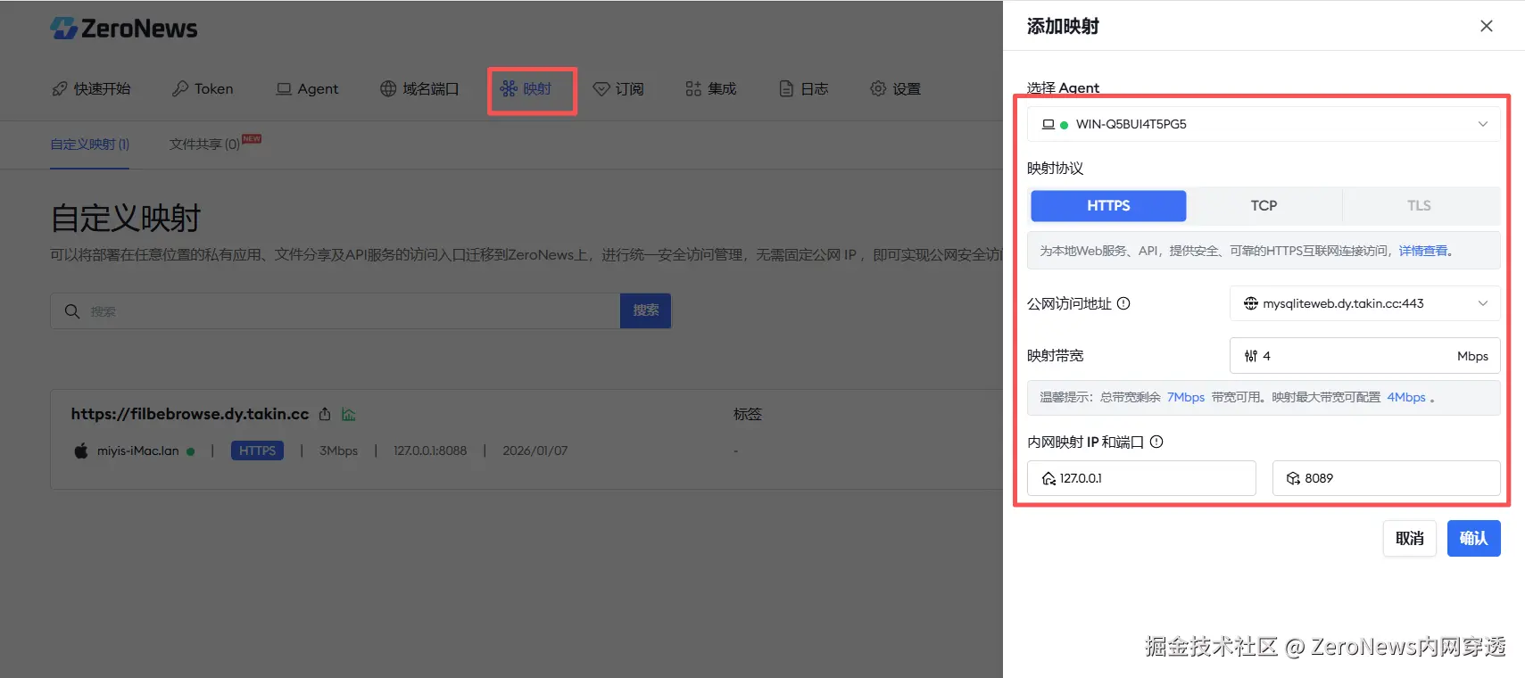Click the 添加映射 panel title

click(x=1063, y=26)
